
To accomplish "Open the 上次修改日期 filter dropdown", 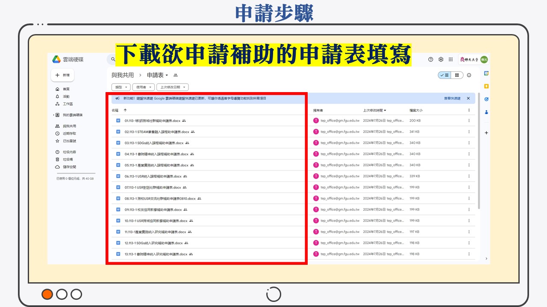I will tap(173, 87).
